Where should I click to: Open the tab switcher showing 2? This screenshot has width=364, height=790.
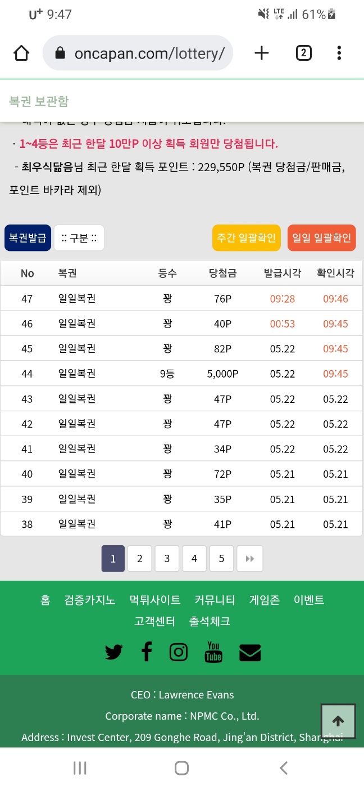(x=303, y=53)
